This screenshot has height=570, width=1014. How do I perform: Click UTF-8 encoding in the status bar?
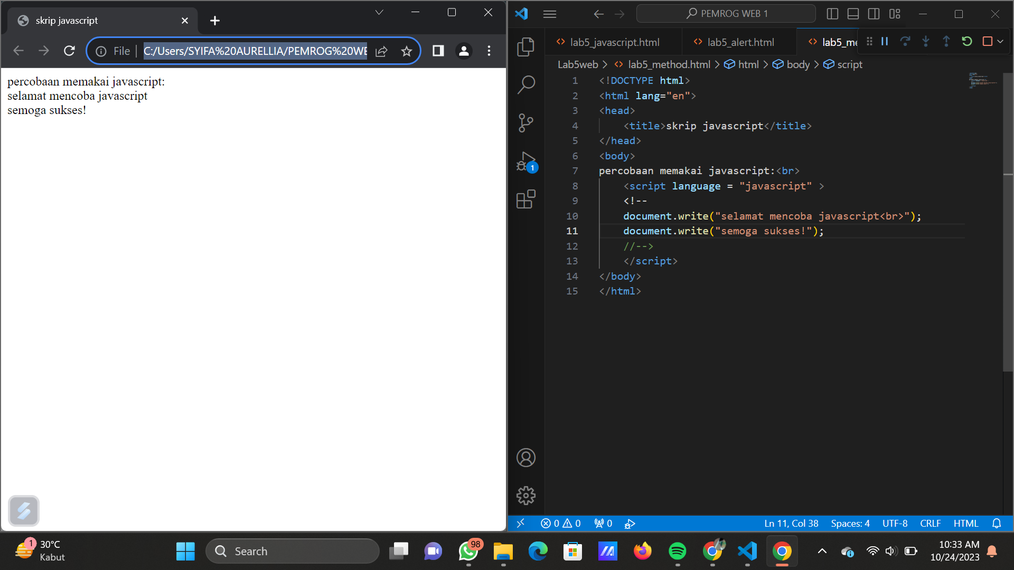pyautogui.click(x=895, y=523)
